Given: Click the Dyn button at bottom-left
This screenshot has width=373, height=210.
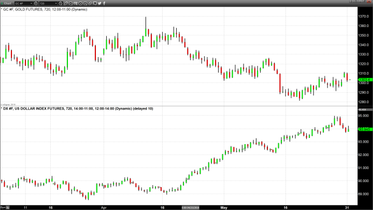Looking at the screenshot, I should click(3, 207).
